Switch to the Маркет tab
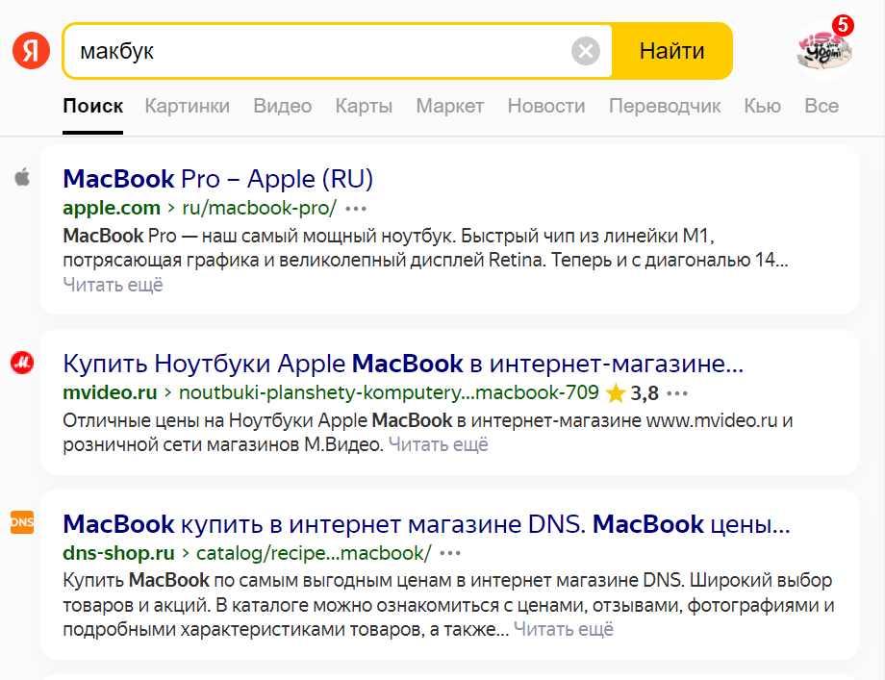 pyautogui.click(x=449, y=106)
